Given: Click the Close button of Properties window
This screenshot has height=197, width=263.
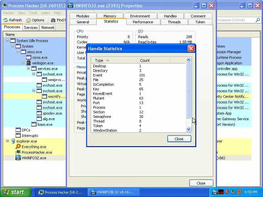Looking at the screenshot, I should click(201, 183).
